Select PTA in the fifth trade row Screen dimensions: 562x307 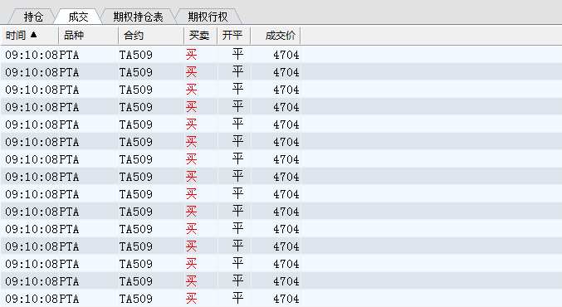[69, 124]
